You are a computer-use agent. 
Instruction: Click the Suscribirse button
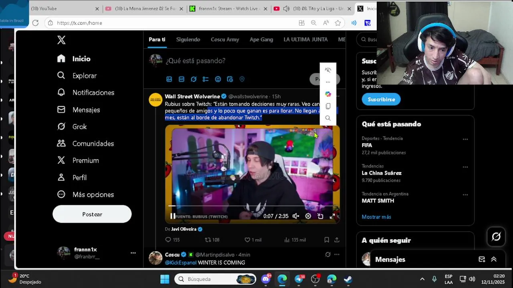pos(381,99)
